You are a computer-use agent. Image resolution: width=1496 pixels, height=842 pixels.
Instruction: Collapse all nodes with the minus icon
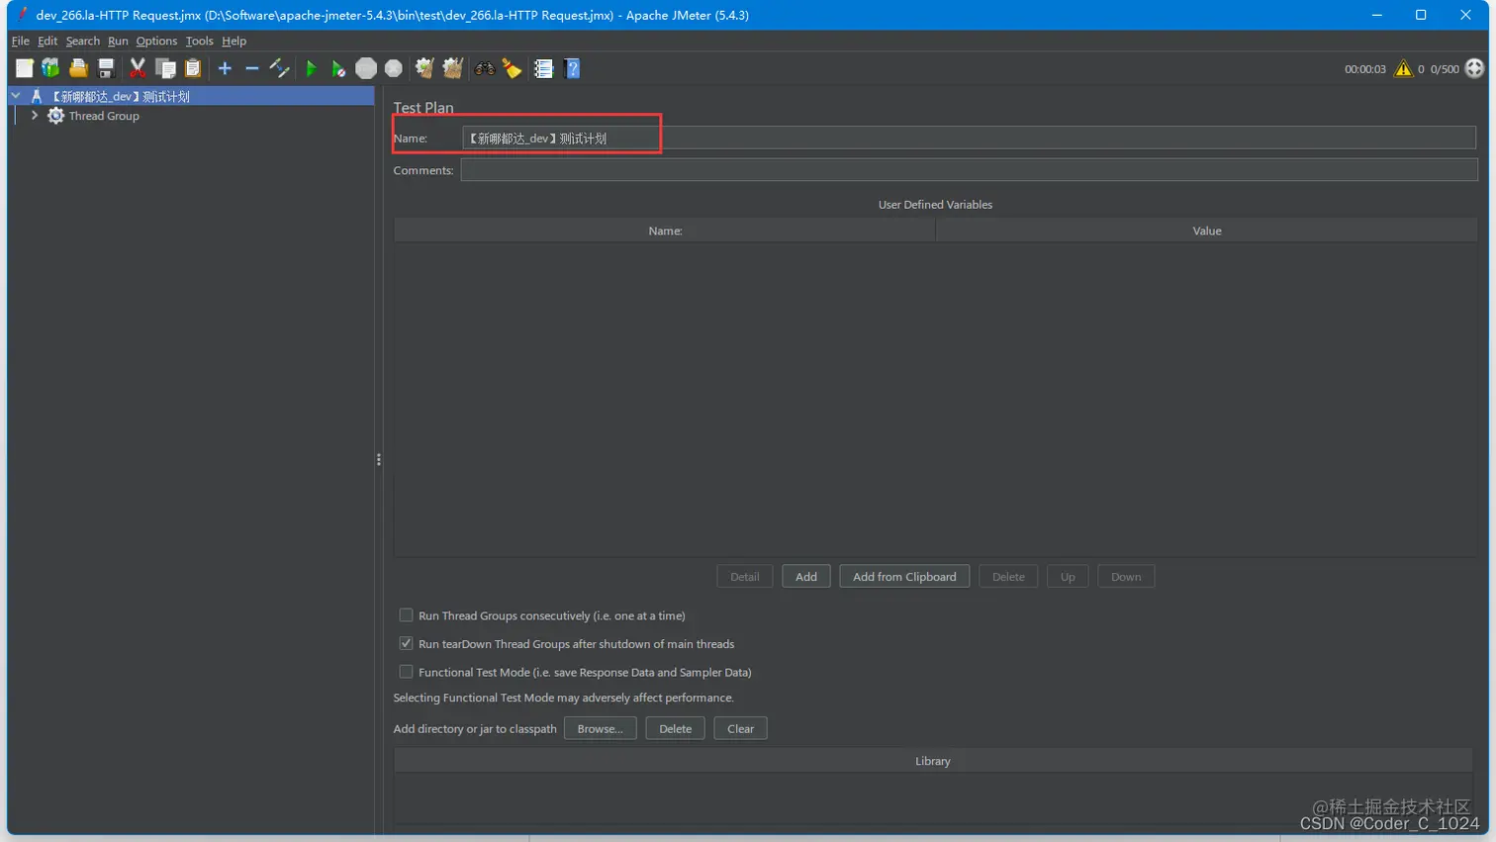[251, 68]
